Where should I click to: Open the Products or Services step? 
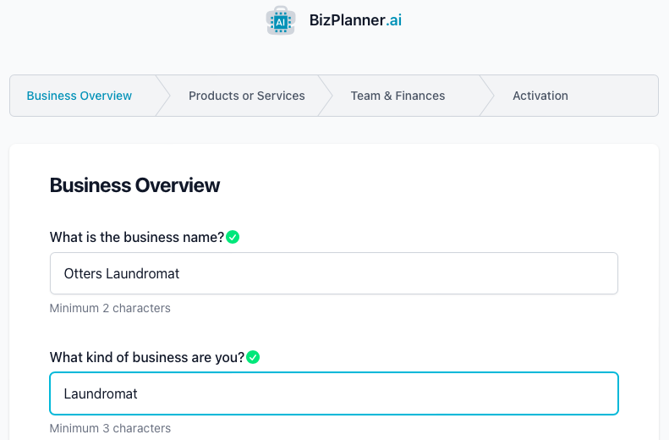click(246, 96)
